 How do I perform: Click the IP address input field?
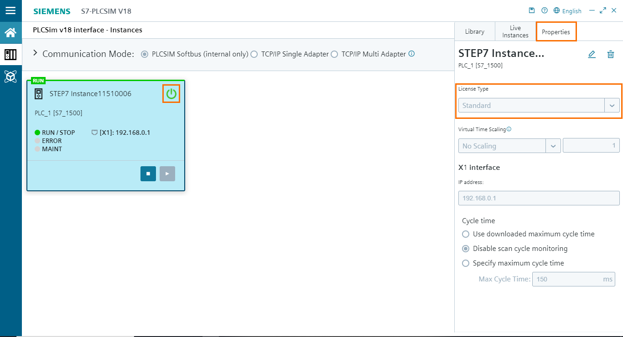539,198
